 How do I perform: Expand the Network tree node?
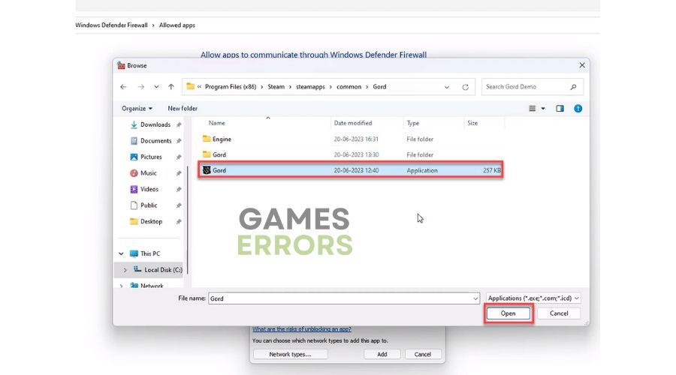[121, 286]
